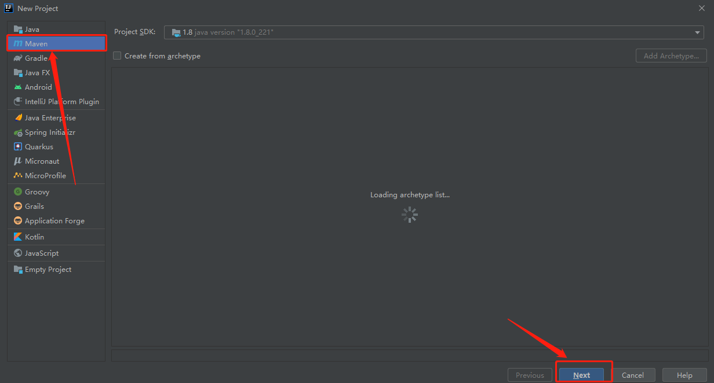
Task: Open the Project SDK dropdown arrow
Action: (698, 32)
